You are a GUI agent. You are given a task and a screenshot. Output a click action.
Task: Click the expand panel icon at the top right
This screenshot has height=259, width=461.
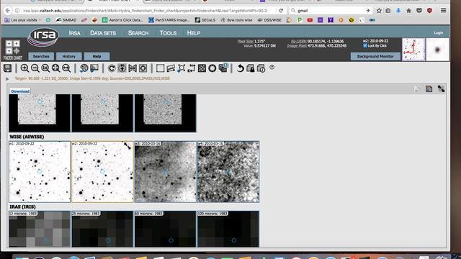click(441, 88)
